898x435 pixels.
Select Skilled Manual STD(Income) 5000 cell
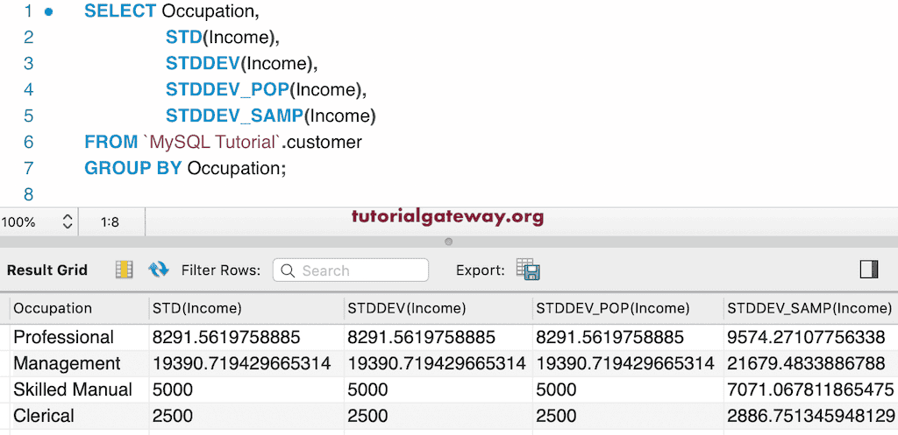pos(246,389)
